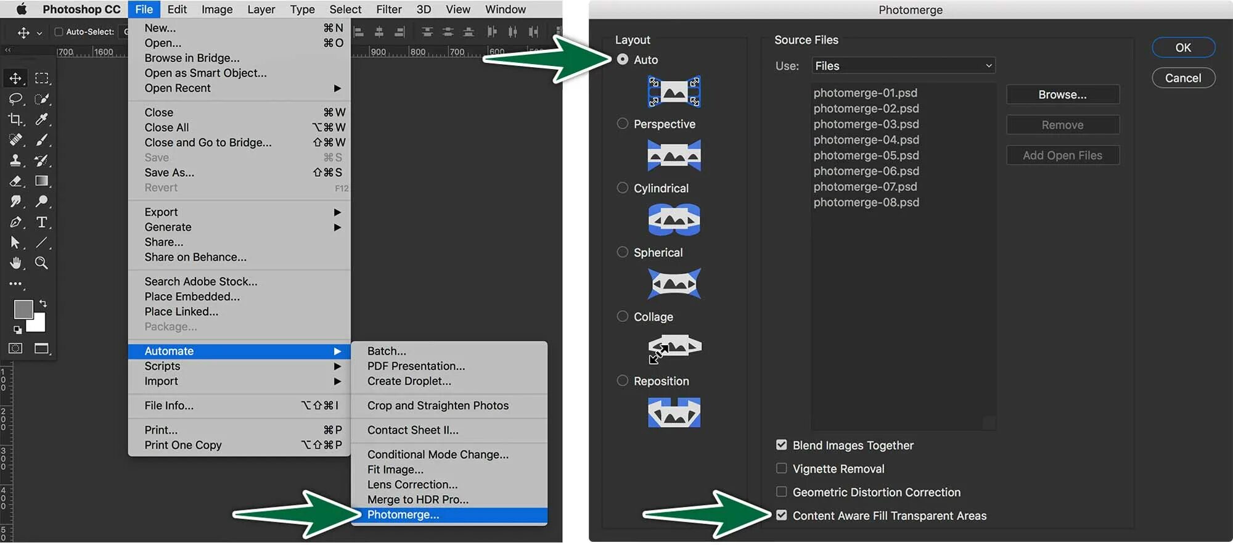Select the Horizontal Type tool
The image size is (1233, 545).
tap(41, 222)
